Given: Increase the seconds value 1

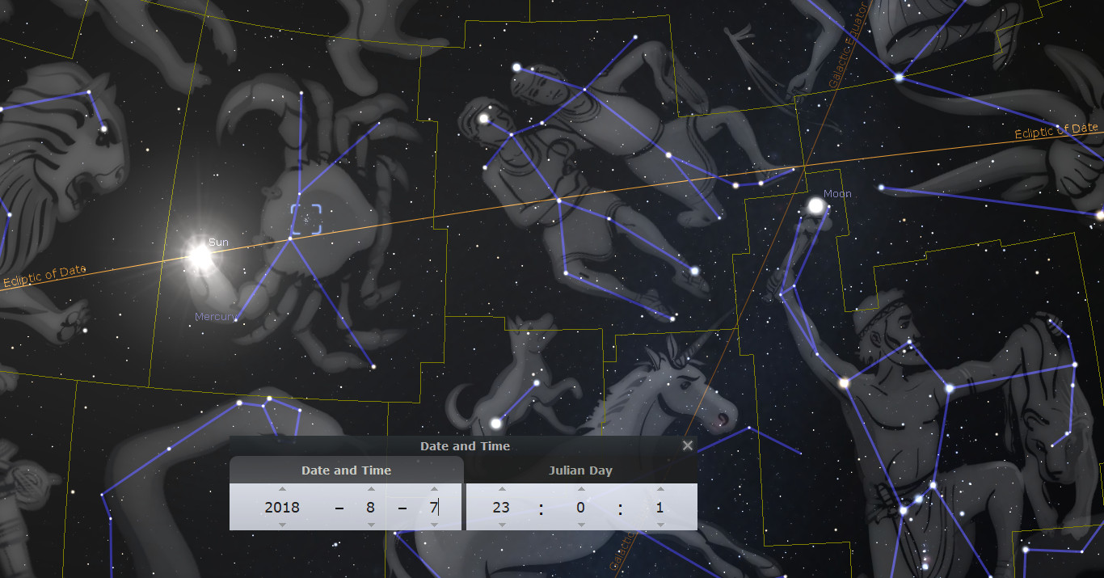Looking at the screenshot, I should coord(660,489).
